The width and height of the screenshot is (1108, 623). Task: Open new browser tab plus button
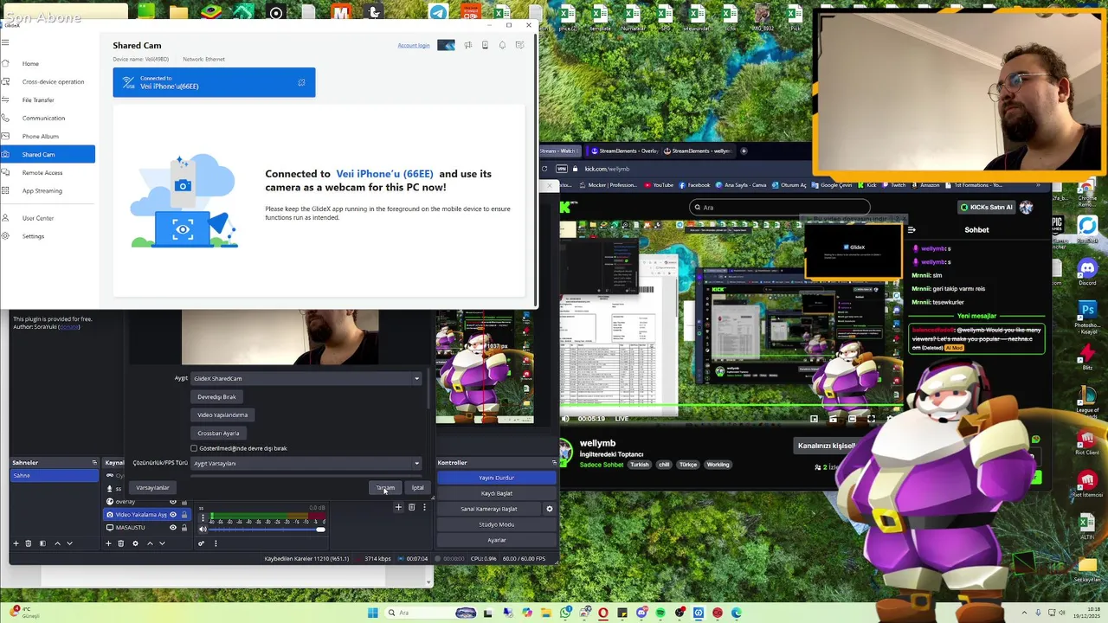coord(744,151)
